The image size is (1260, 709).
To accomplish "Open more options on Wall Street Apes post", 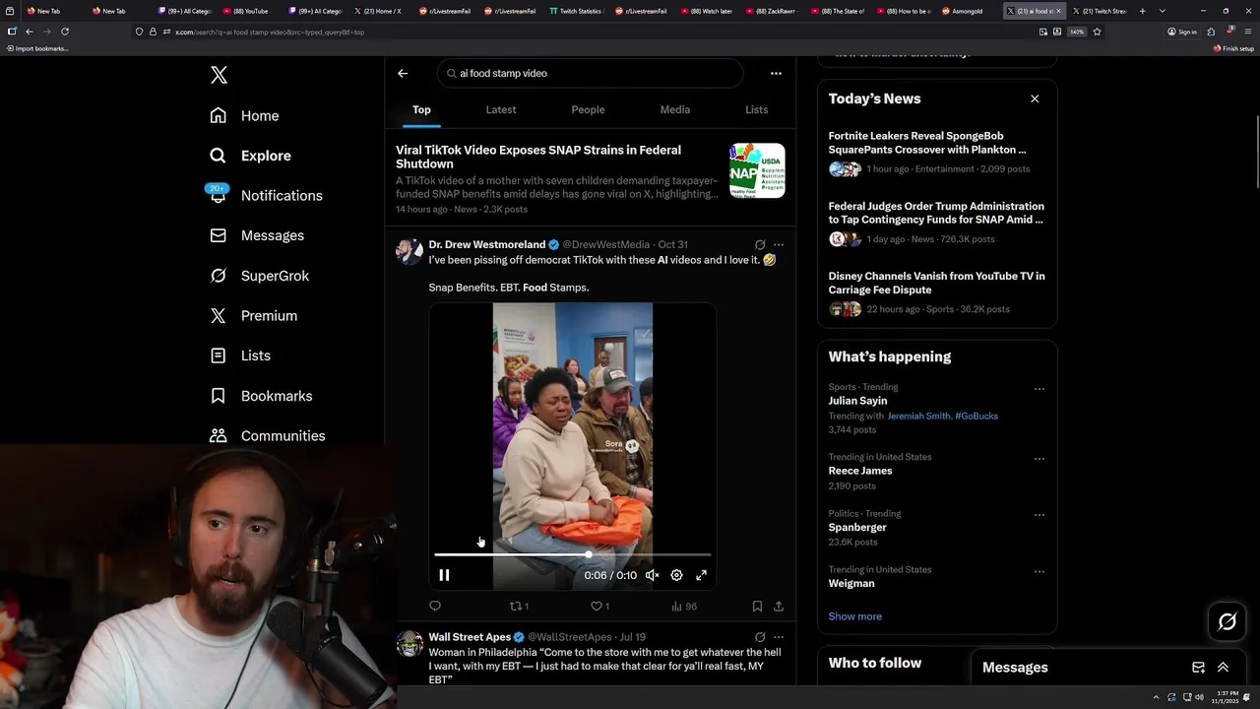I will [x=779, y=637].
